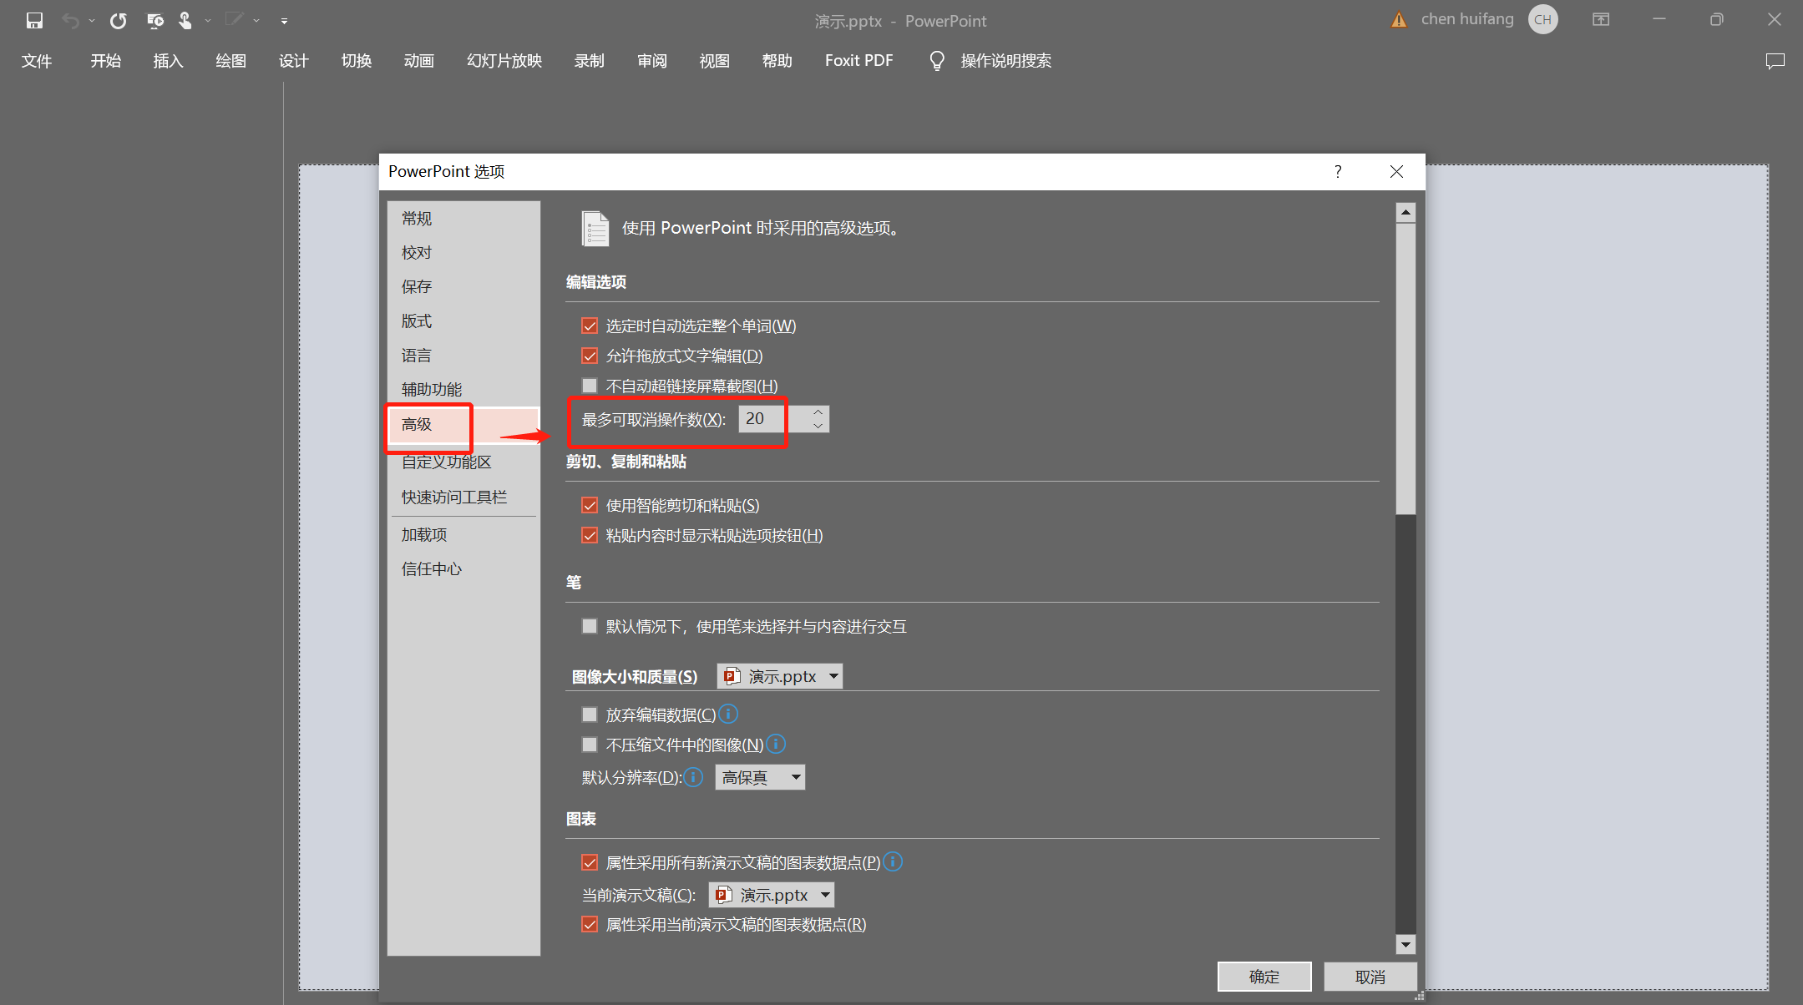Open 图像大小和质量 演示.pptx dropdown
Viewport: 1803px width, 1005px height.
pos(780,676)
